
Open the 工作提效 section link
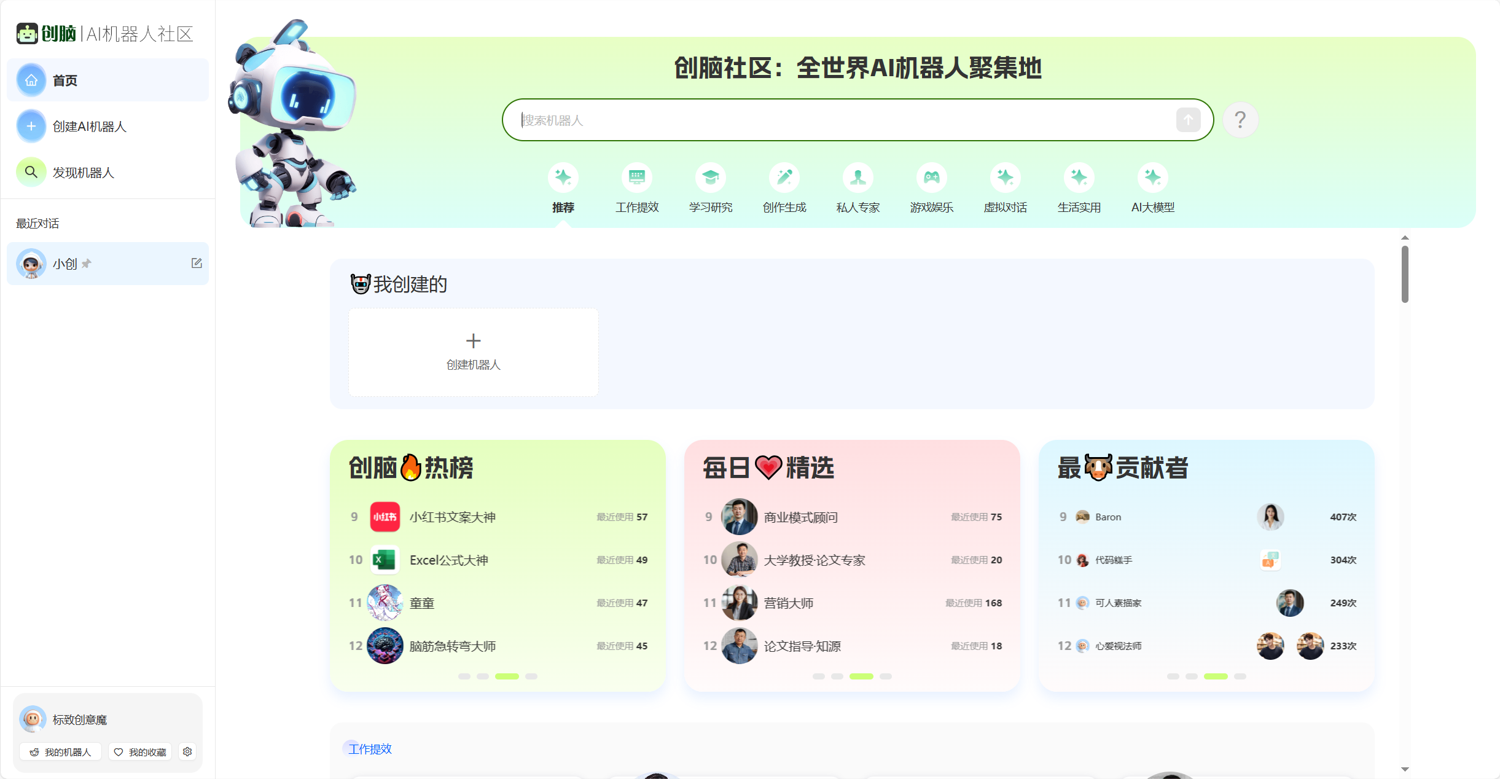point(369,749)
